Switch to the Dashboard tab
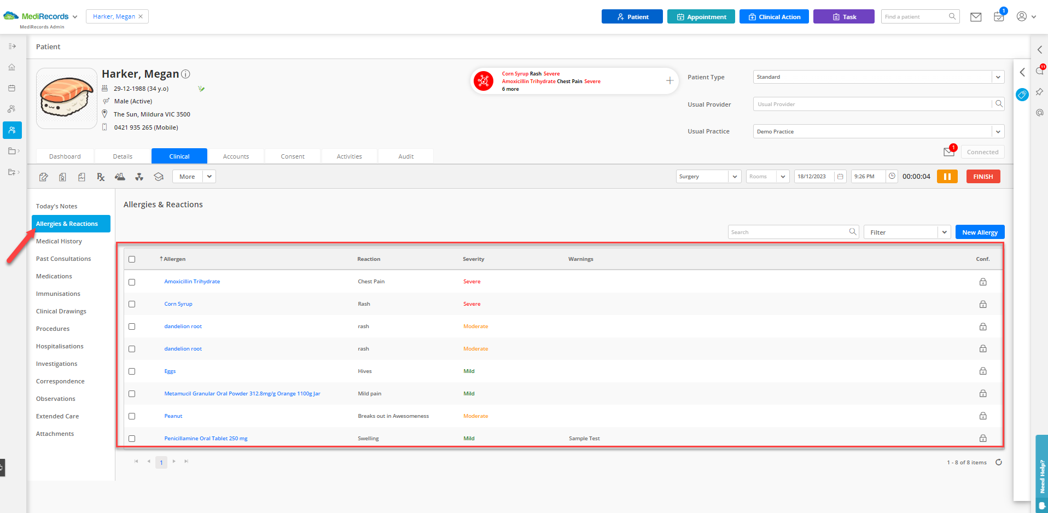The height and width of the screenshot is (513, 1048). [65, 156]
